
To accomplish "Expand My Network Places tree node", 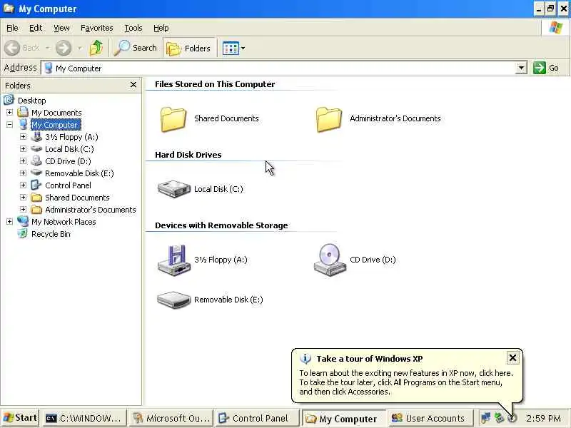I will point(9,222).
